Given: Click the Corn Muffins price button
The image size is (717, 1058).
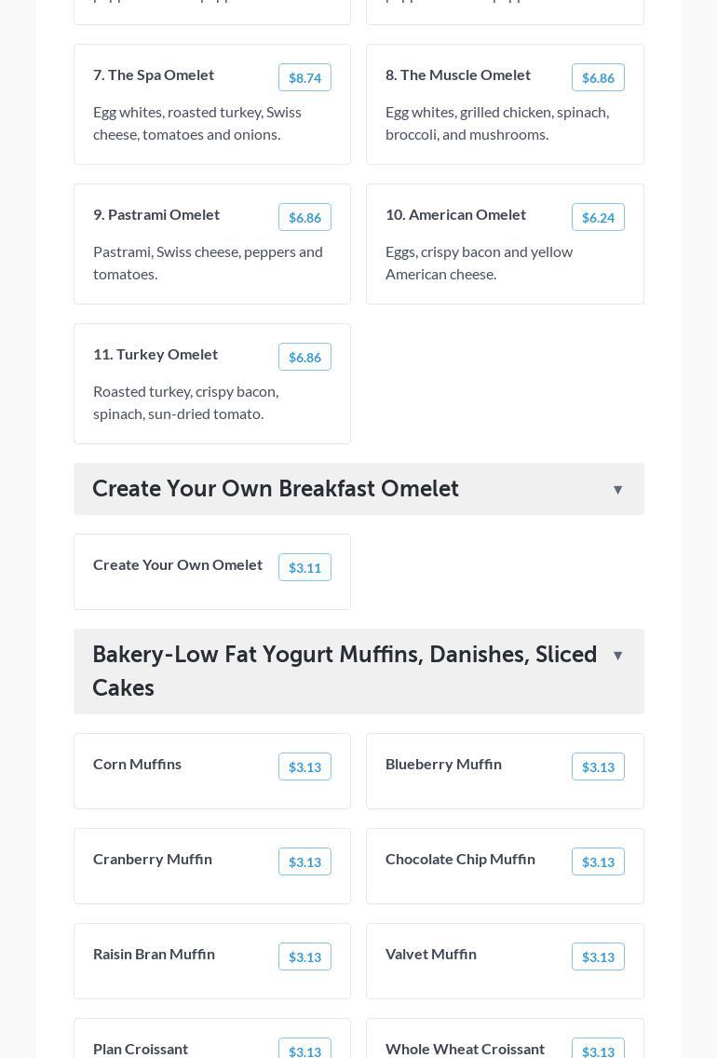Looking at the screenshot, I should [304, 766].
